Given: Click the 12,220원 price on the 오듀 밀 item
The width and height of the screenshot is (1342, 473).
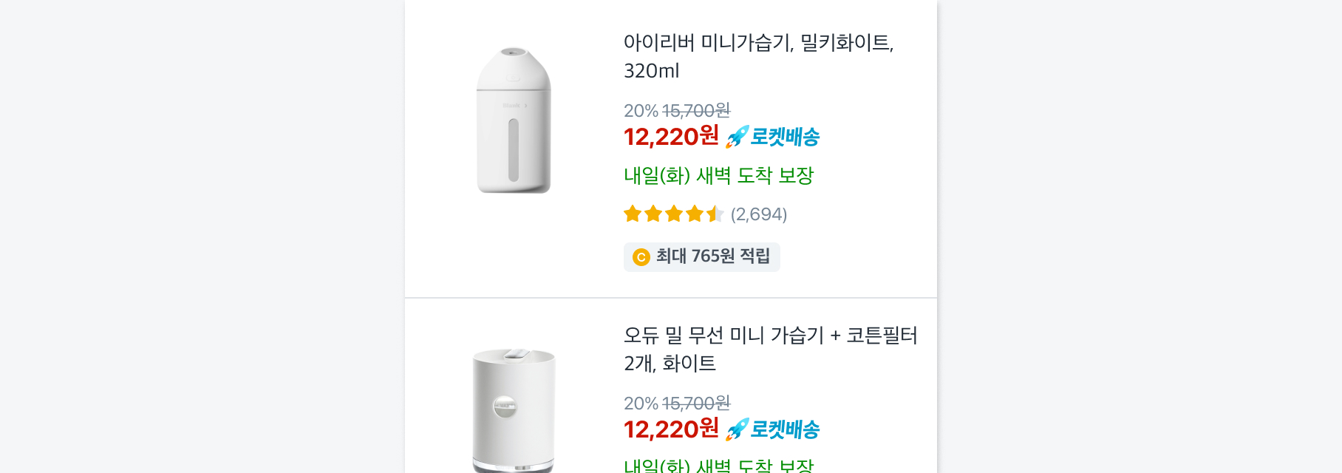Looking at the screenshot, I should click(x=671, y=429).
